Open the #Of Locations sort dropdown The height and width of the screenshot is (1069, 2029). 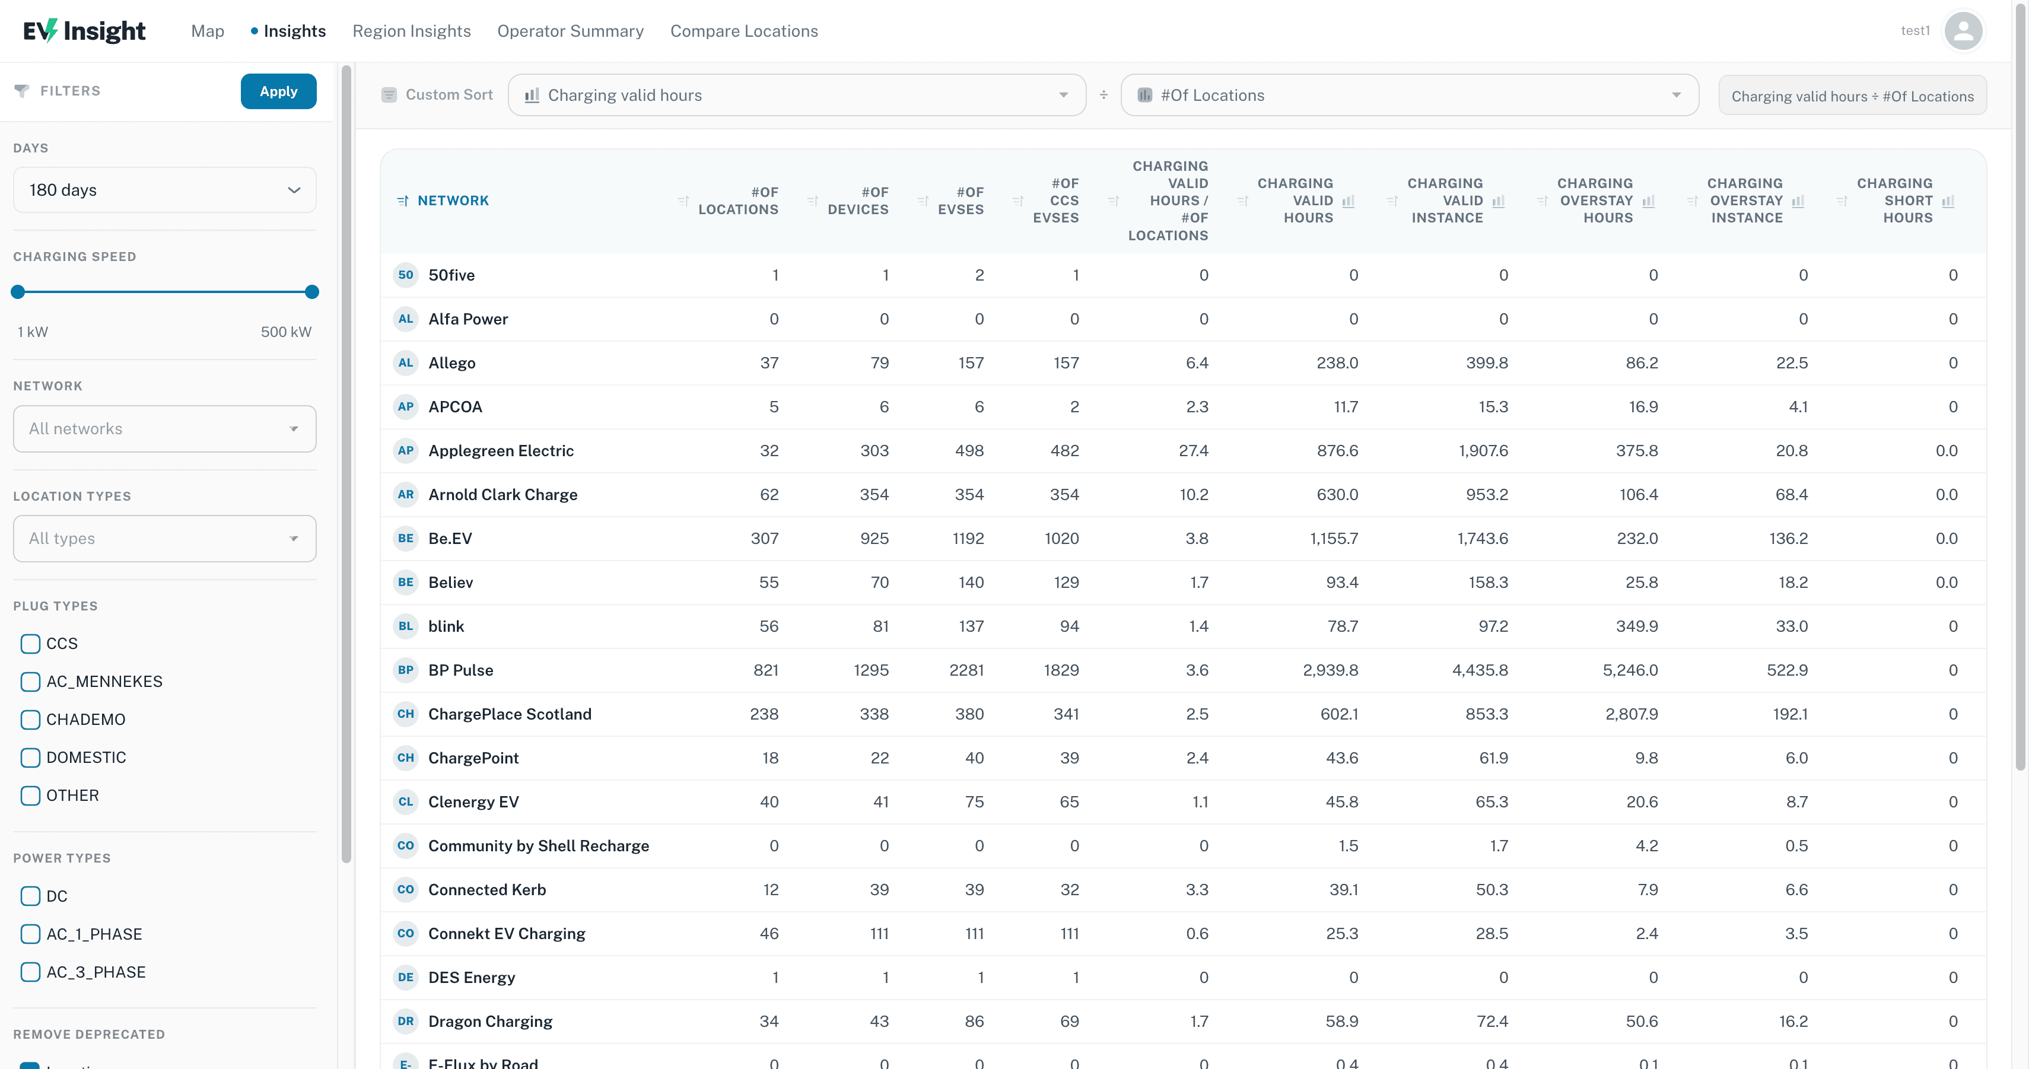tap(1409, 96)
